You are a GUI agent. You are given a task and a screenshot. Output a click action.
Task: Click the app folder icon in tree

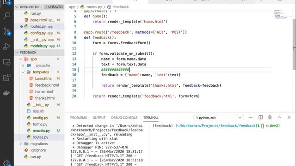[x=26, y=59]
